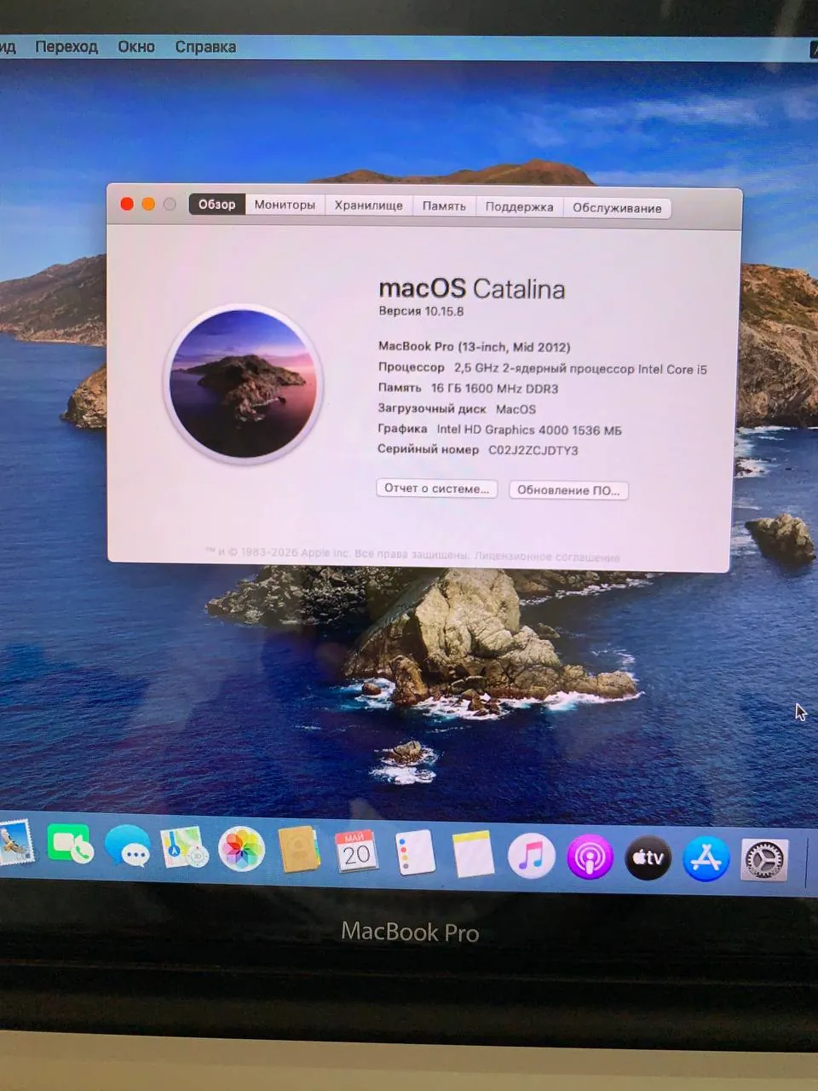Click the 2,5 GHz processor description text
This screenshot has height=1091, width=818.
click(x=580, y=369)
